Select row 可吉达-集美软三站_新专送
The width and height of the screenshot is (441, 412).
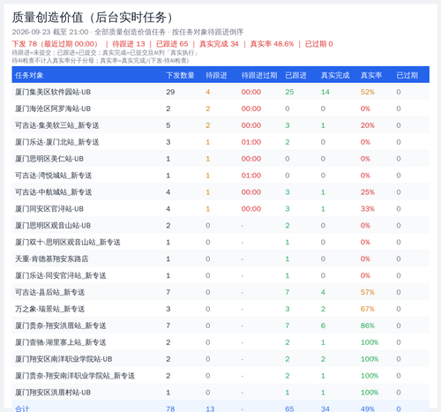tap(220, 125)
